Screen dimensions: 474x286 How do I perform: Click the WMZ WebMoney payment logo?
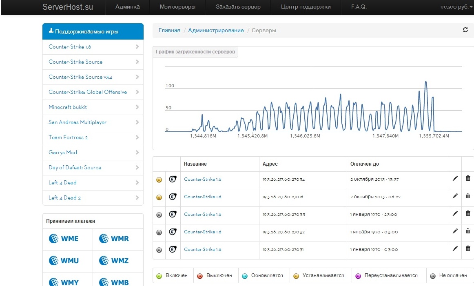pos(114,260)
